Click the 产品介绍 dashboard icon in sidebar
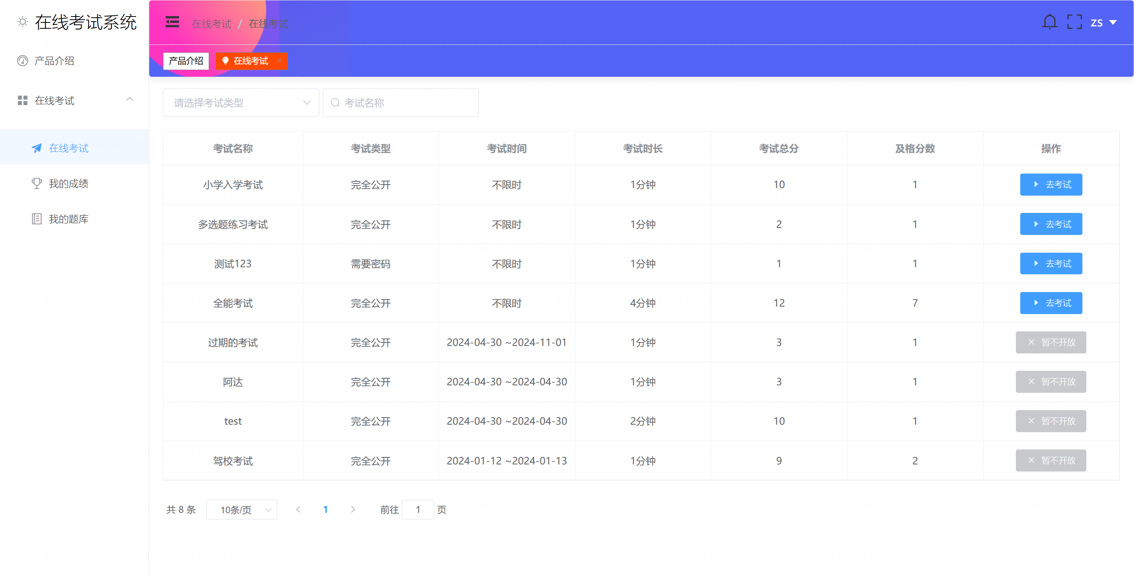The image size is (1134, 577). click(x=22, y=61)
